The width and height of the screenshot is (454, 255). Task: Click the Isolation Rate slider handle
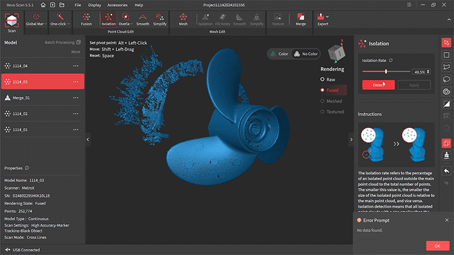[386, 71]
